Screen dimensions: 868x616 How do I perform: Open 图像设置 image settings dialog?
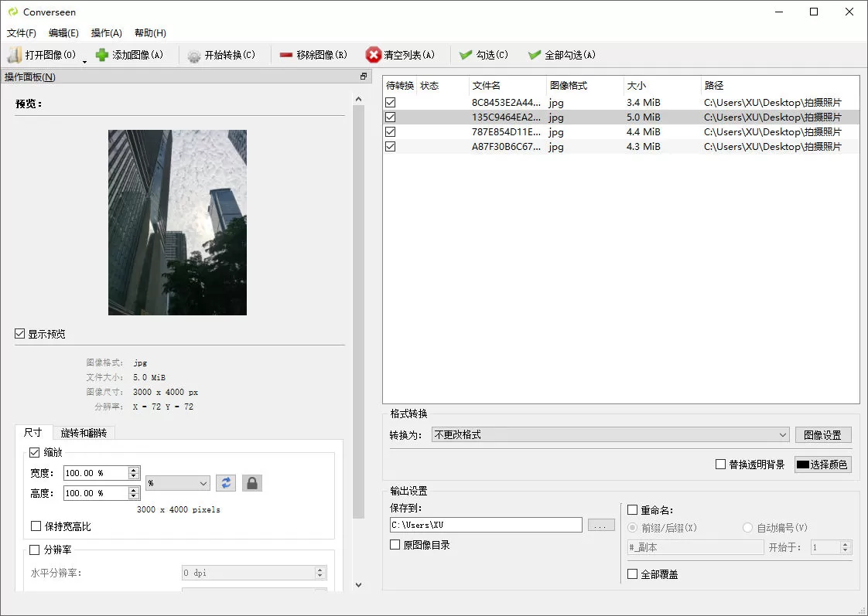click(x=823, y=434)
